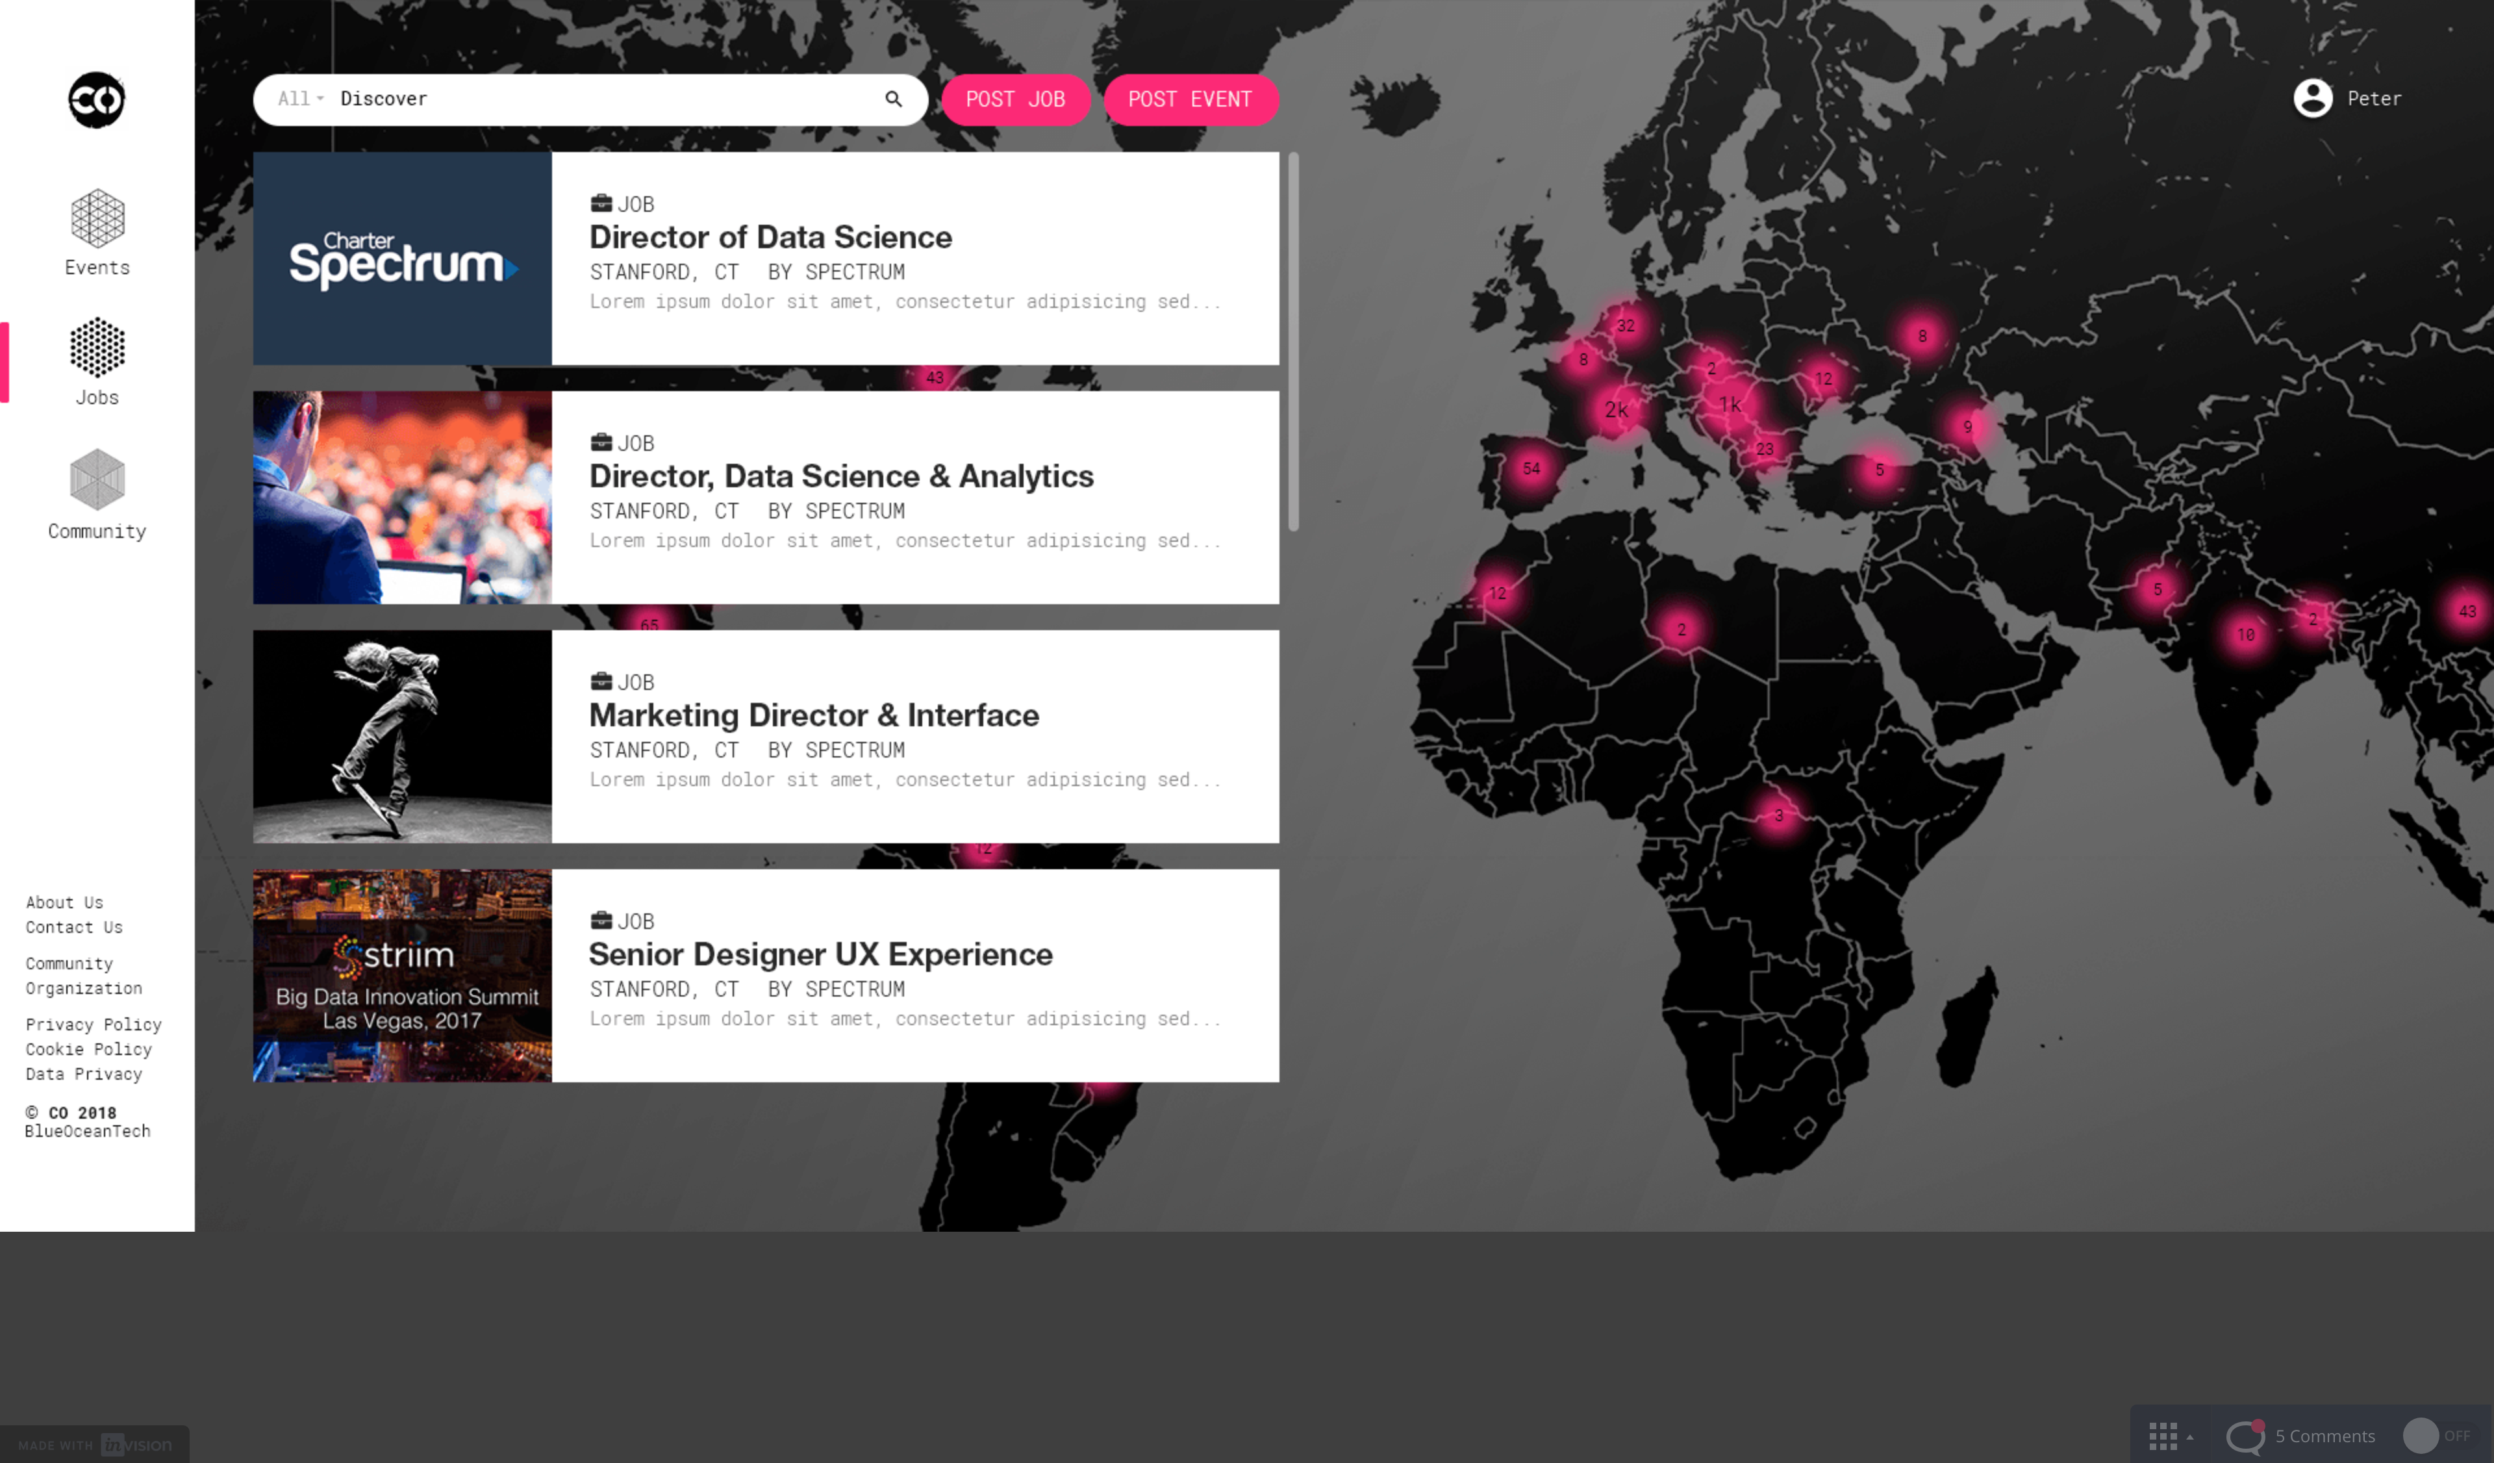Click the Discover search input field
The width and height of the screenshot is (2494, 1463).
[594, 99]
